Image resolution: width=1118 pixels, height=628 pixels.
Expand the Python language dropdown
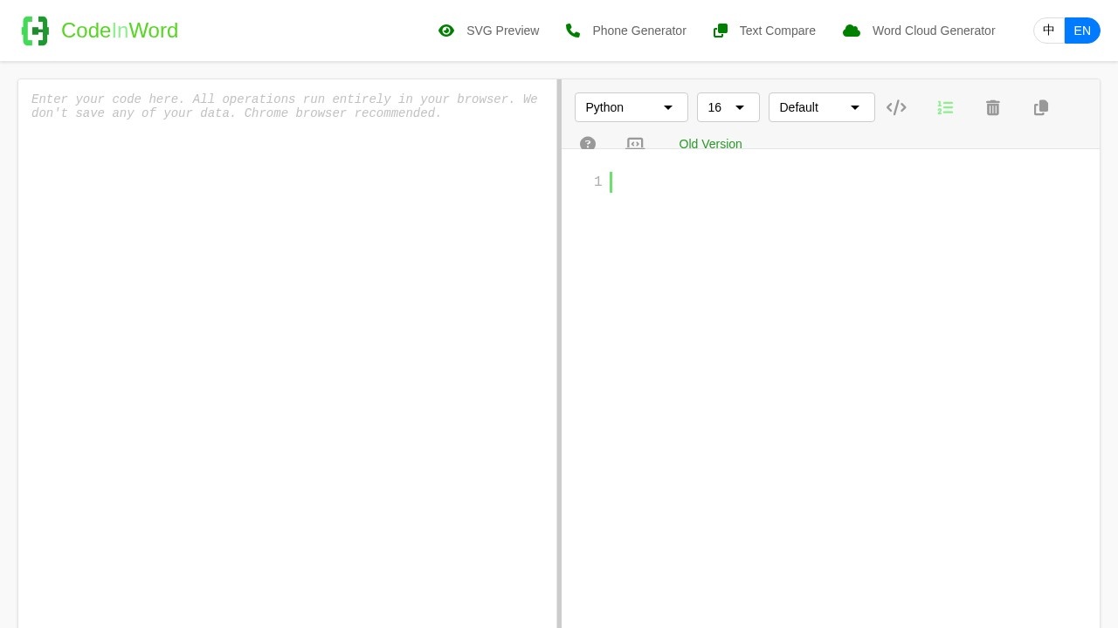[x=631, y=107]
